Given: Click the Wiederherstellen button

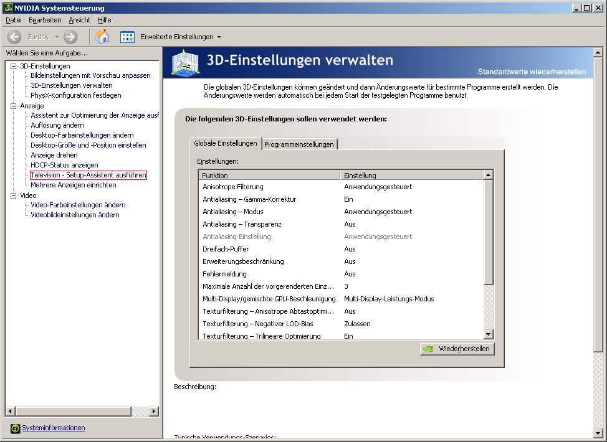Looking at the screenshot, I should [457, 349].
